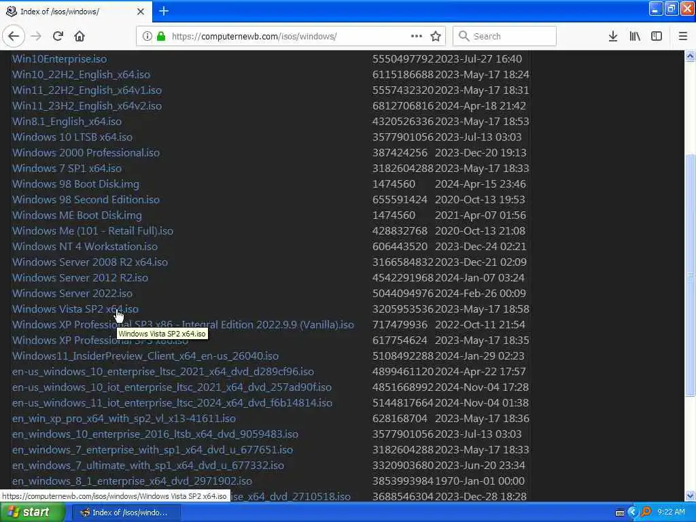Download Windows Me (101 - Retail Full).iso
The height and width of the screenshot is (522, 696).
[x=92, y=231]
